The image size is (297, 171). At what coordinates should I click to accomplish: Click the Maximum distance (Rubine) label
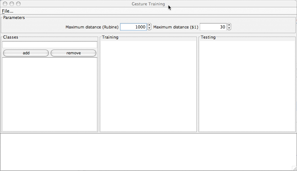[x=92, y=27]
